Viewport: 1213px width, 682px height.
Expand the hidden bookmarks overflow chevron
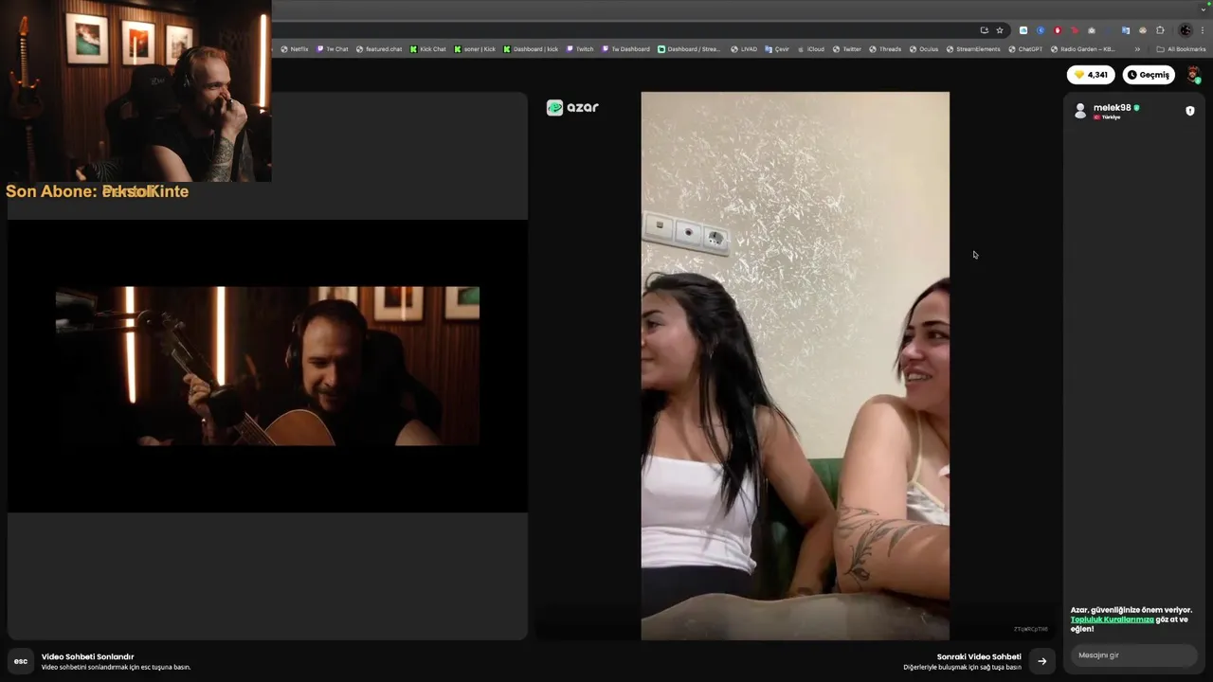tap(1137, 49)
